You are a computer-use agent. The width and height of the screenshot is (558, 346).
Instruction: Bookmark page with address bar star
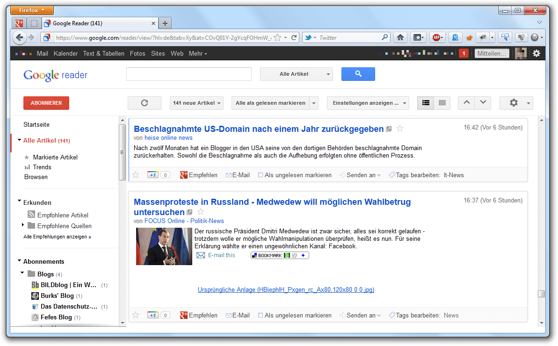click(277, 37)
